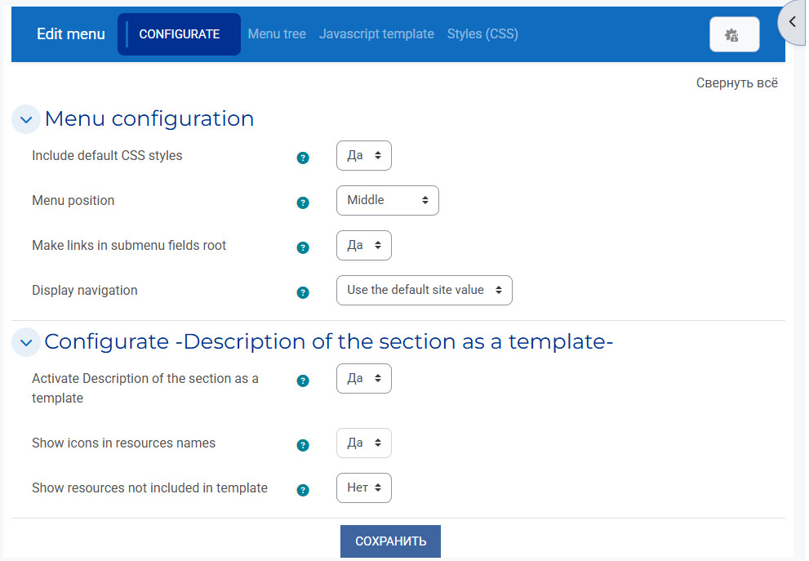809x561 pixels.
Task: Open the Show icons in resources names dropdown
Action: pos(364,443)
